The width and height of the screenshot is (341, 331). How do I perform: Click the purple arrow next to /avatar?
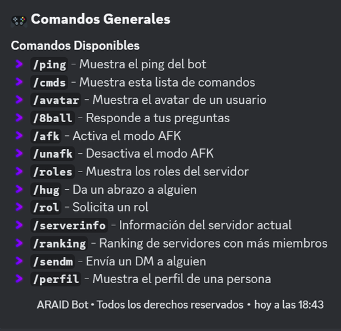pyautogui.click(x=19, y=100)
